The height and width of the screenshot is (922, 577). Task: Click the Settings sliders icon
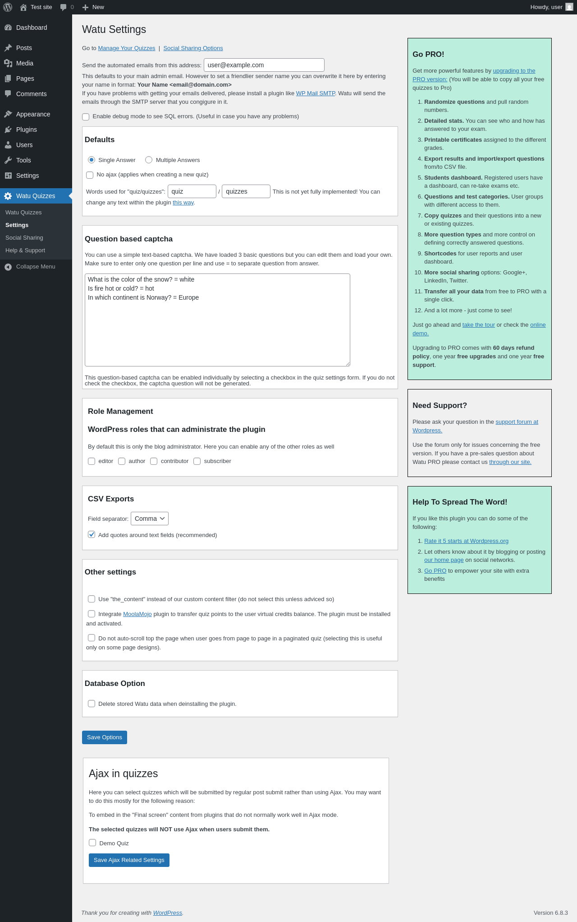(x=8, y=176)
